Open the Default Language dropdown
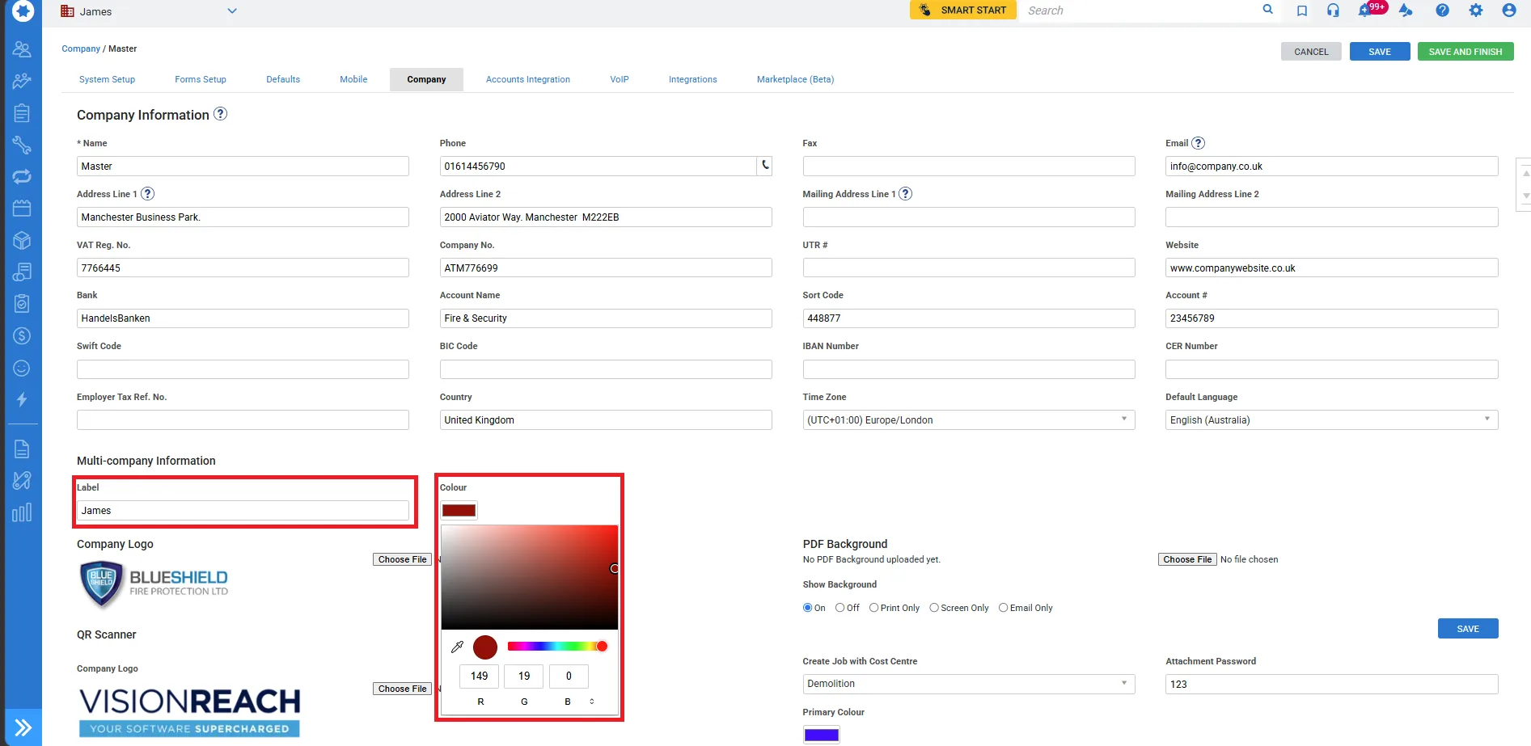The width and height of the screenshot is (1531, 746). pyautogui.click(x=1331, y=419)
